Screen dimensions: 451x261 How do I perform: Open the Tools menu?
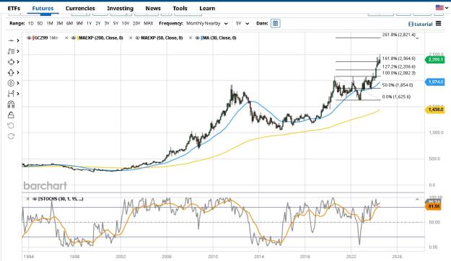tap(180, 9)
